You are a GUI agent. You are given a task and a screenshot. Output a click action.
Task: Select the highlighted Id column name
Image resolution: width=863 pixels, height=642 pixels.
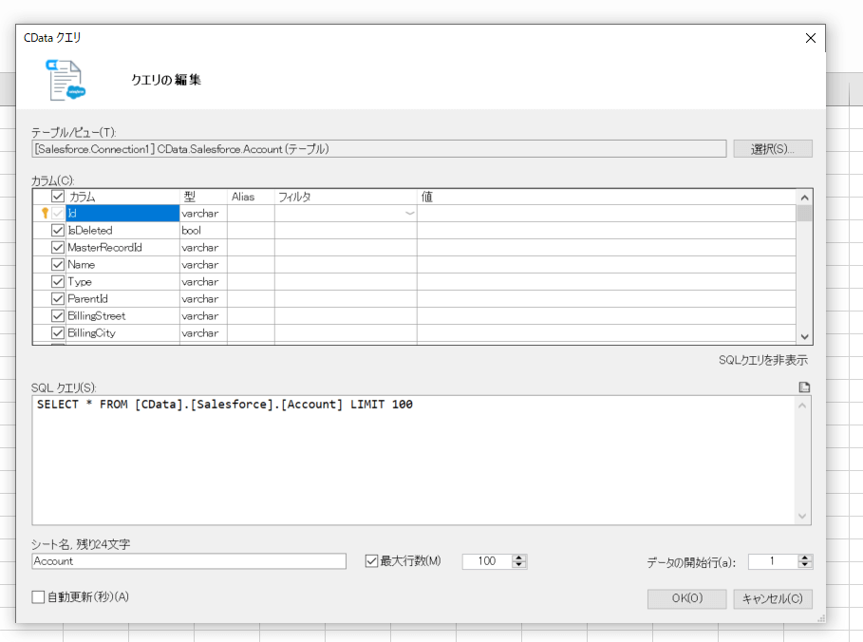122,213
